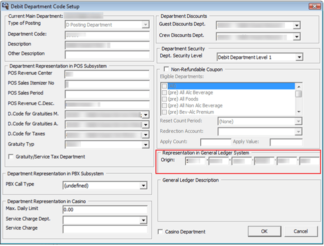Open the Dept. Security Level dropdown
The height and width of the screenshot is (246, 324).
tap(299, 57)
